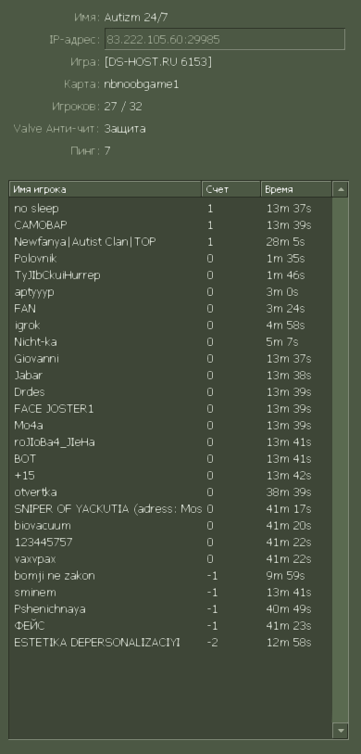Click the scroll up arrow in the player list
This screenshot has width=361, height=754.
point(341,189)
